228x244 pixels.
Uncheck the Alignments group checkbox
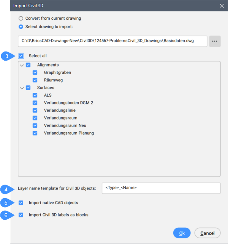pyautogui.click(x=28, y=65)
